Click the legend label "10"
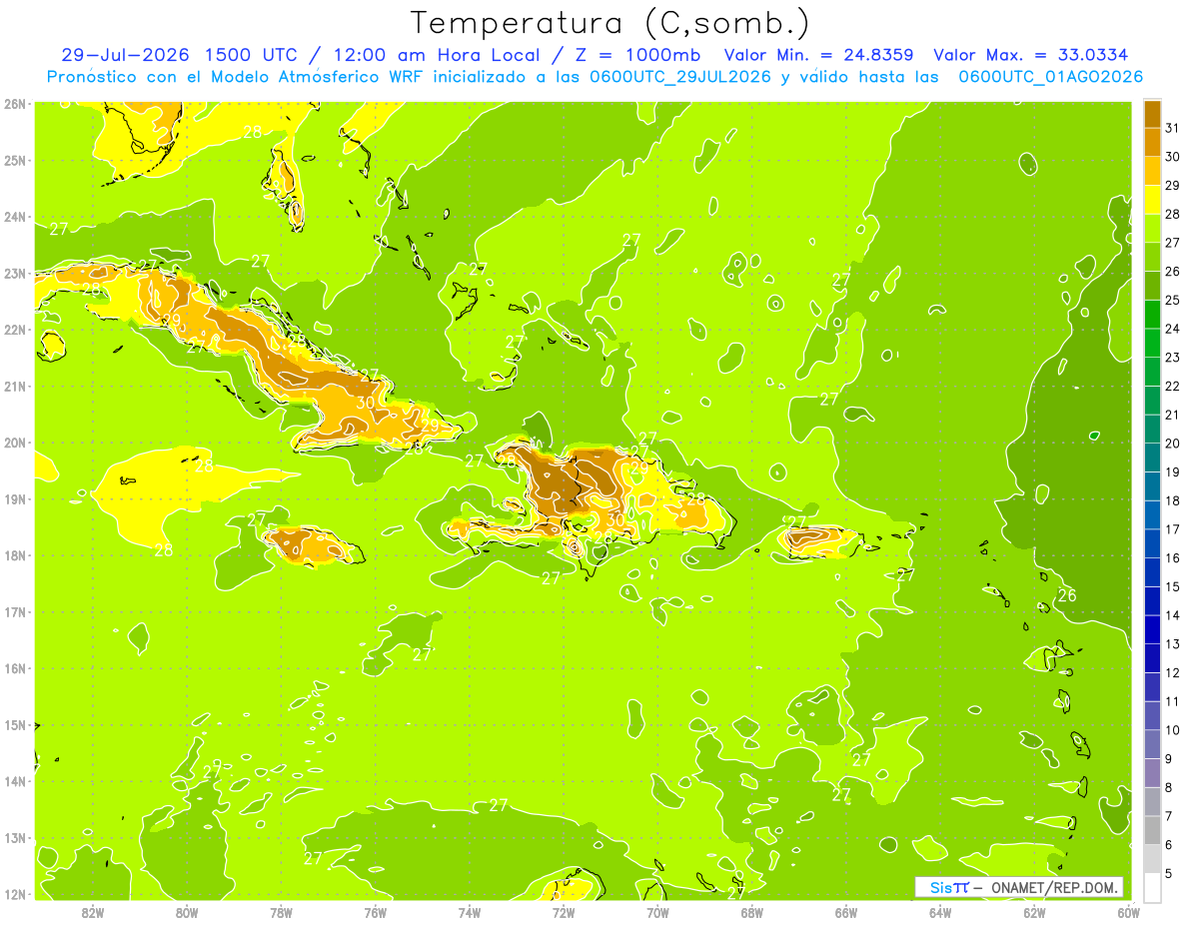 tap(1172, 730)
